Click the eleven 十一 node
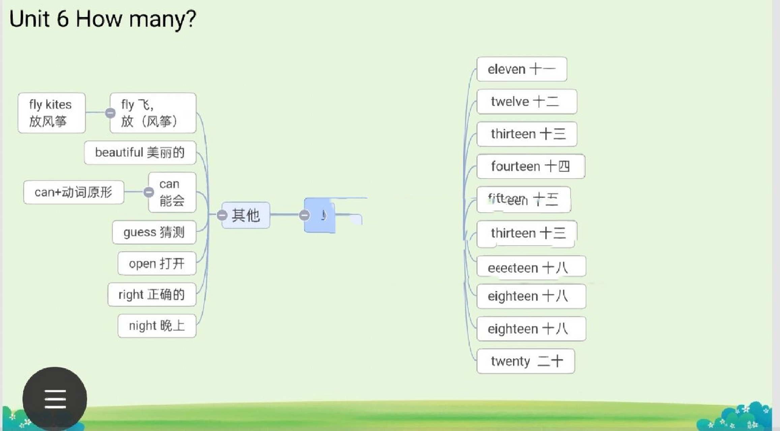The width and height of the screenshot is (780, 431). (x=521, y=69)
